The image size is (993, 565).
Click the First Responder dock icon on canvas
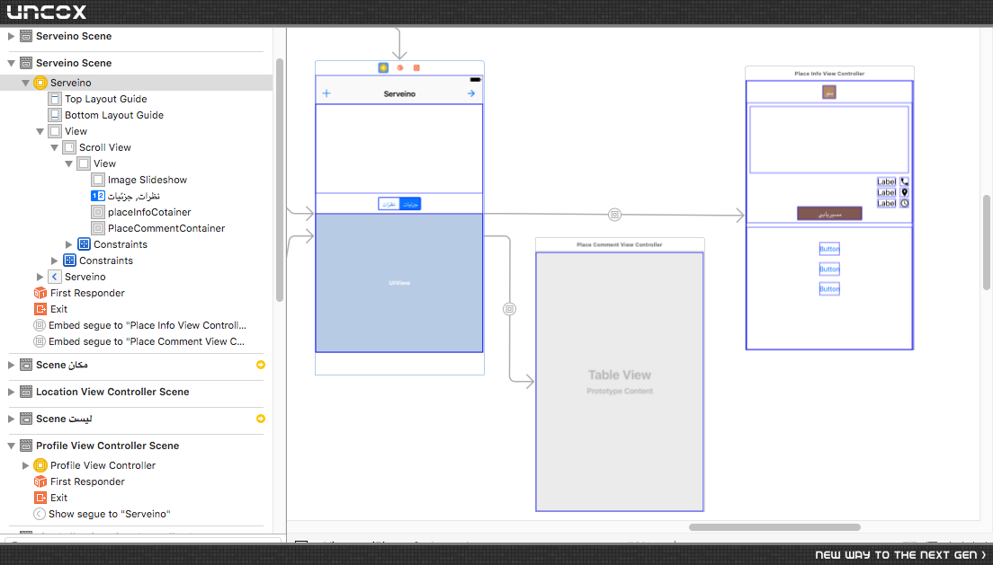(400, 67)
